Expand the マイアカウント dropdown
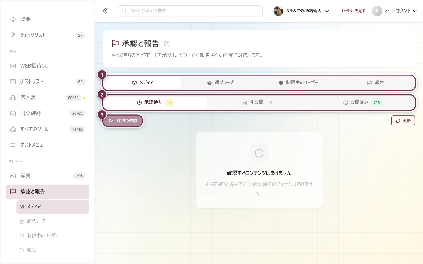 [x=395, y=11]
